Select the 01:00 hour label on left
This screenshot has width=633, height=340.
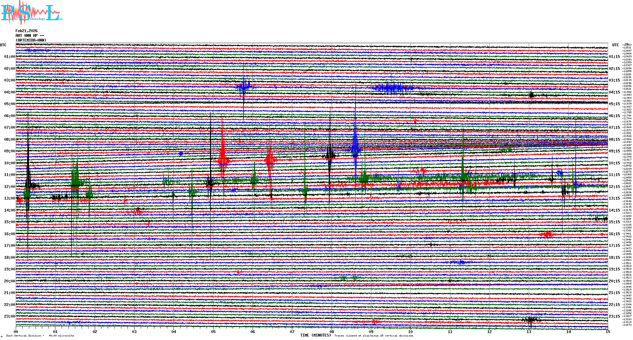click(x=9, y=57)
